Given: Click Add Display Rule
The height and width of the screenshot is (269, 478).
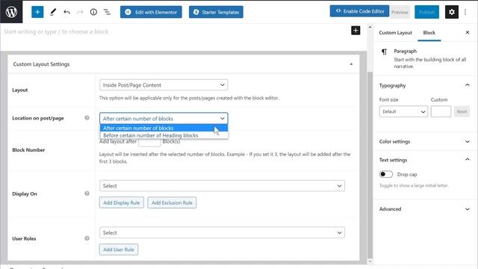Looking at the screenshot, I should pyautogui.click(x=121, y=202).
